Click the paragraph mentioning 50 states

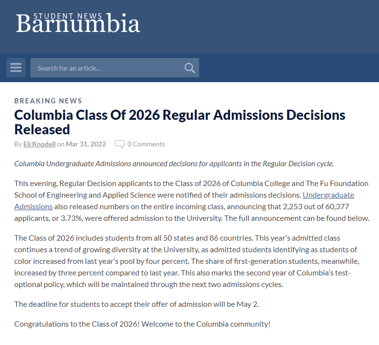pos(187,261)
